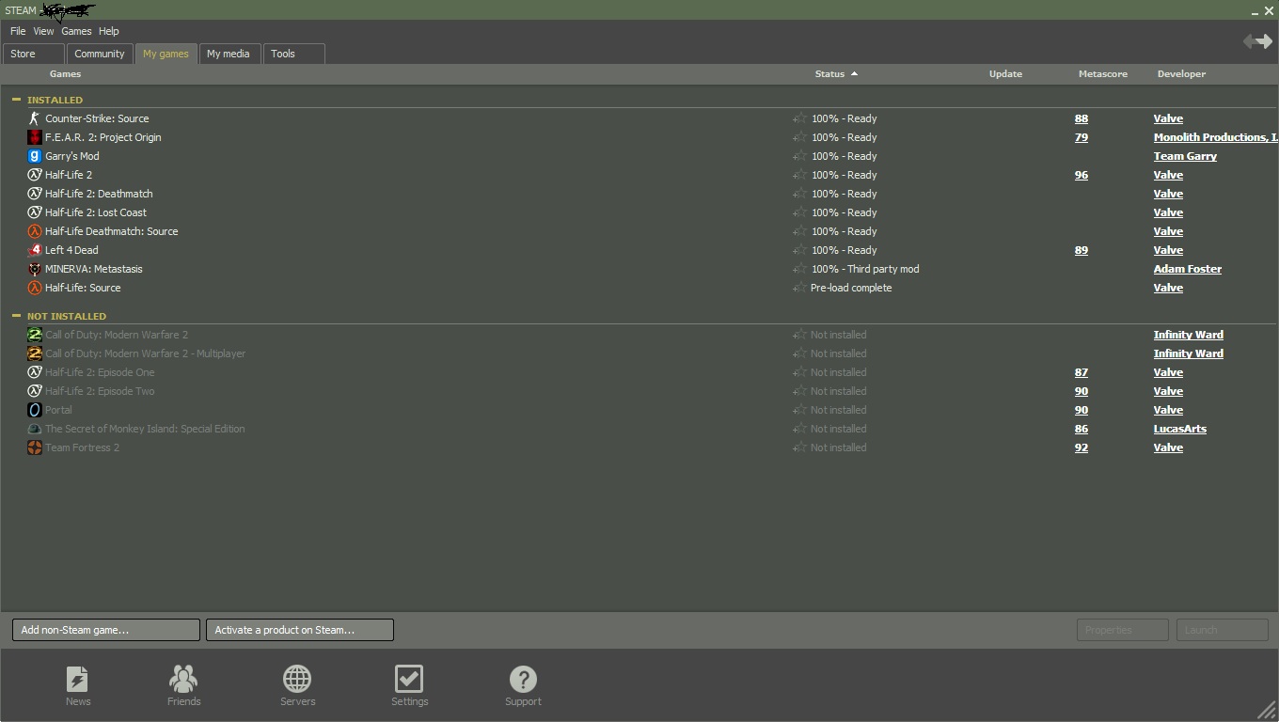Open the LucasArts developer link

point(1180,429)
